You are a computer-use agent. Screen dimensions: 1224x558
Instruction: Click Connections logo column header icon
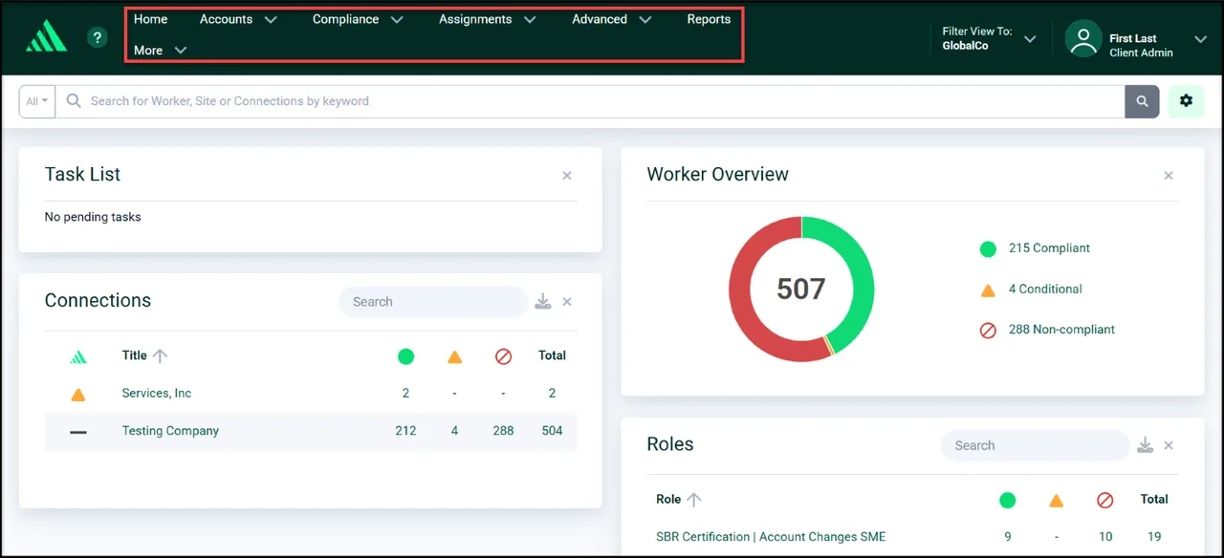[78, 356]
